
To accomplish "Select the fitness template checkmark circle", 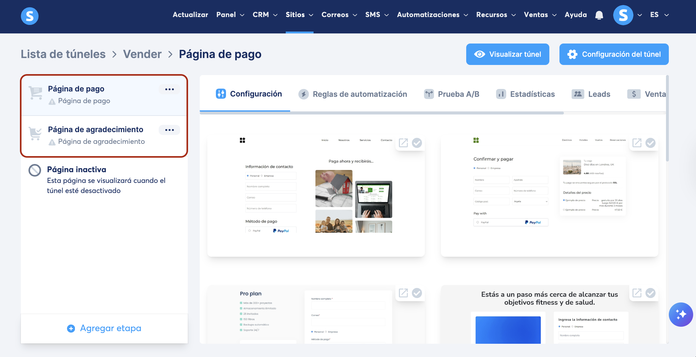I will pos(650,293).
